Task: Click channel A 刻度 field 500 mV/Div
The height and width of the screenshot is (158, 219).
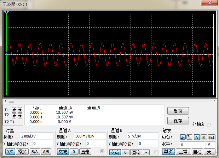Action: coord(90,136)
